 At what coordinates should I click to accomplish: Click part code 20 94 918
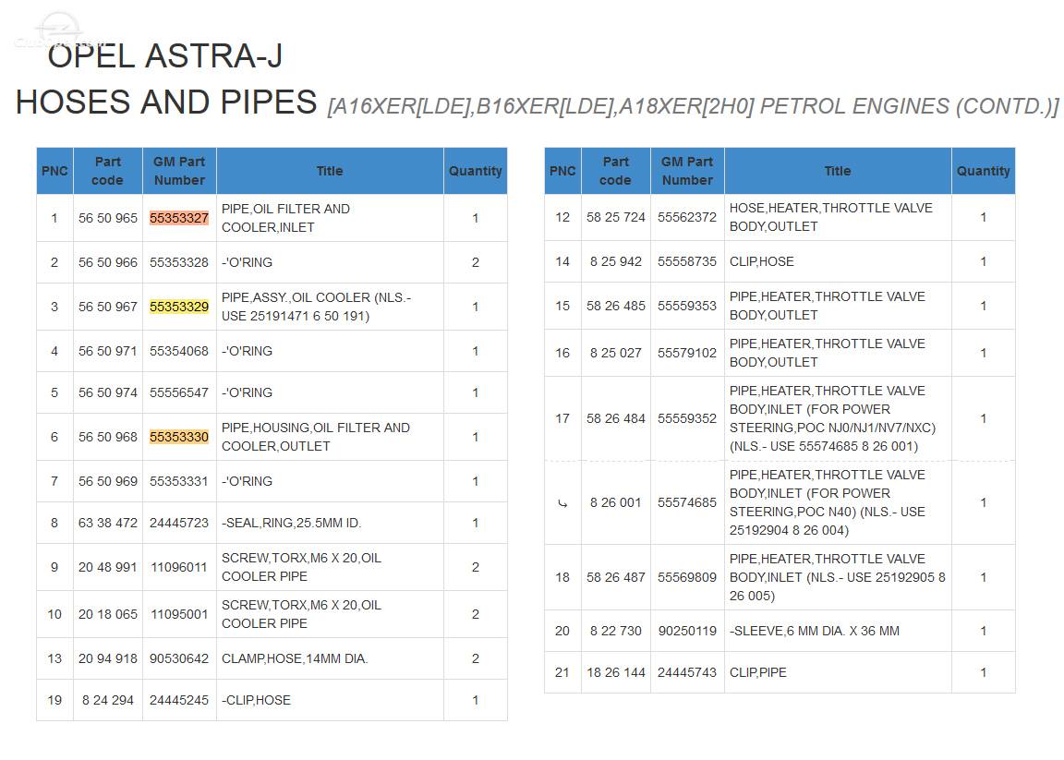tap(108, 658)
